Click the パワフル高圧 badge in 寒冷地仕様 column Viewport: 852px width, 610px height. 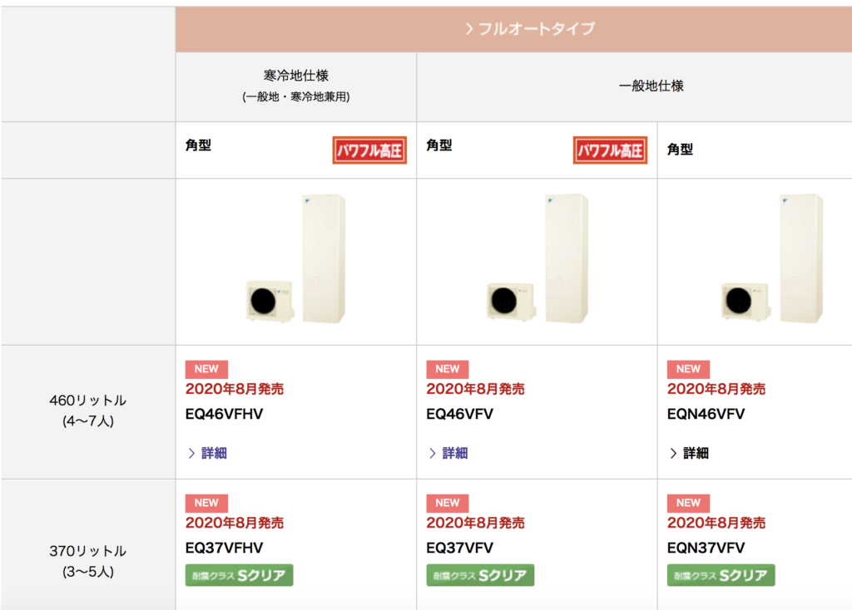click(x=369, y=150)
